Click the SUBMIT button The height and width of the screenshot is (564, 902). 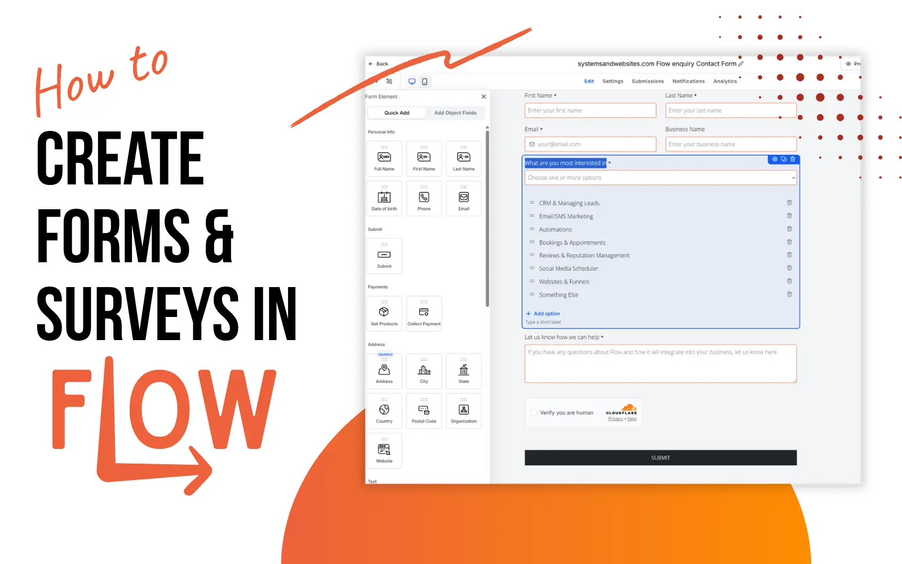661,458
